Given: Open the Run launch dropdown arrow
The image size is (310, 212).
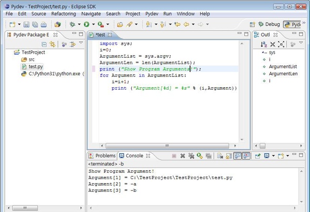Looking at the screenshot, I should pos(94,24).
